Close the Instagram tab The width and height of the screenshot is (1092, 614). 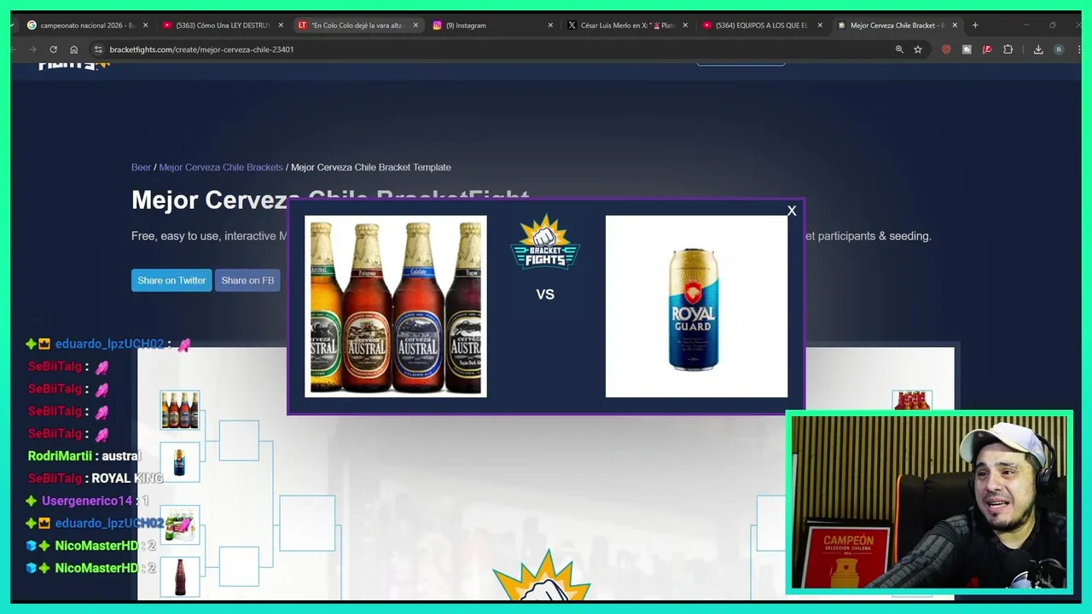(550, 26)
